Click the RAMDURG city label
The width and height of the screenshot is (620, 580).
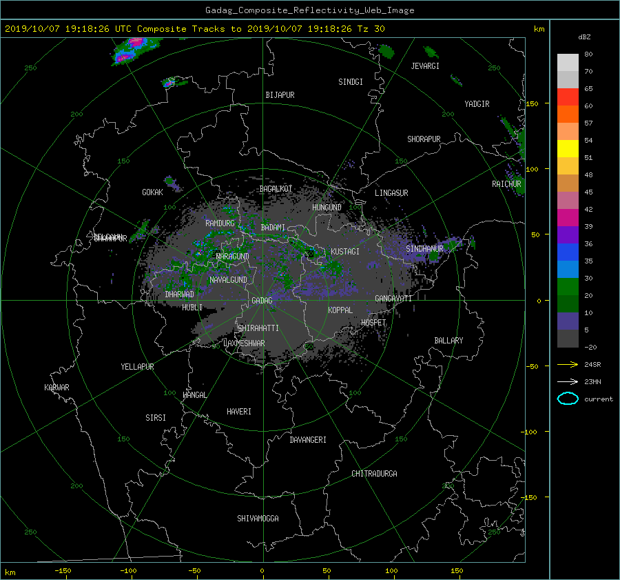220,223
